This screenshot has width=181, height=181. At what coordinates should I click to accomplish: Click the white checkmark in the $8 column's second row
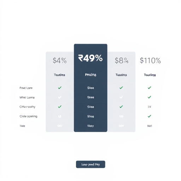point(121,97)
